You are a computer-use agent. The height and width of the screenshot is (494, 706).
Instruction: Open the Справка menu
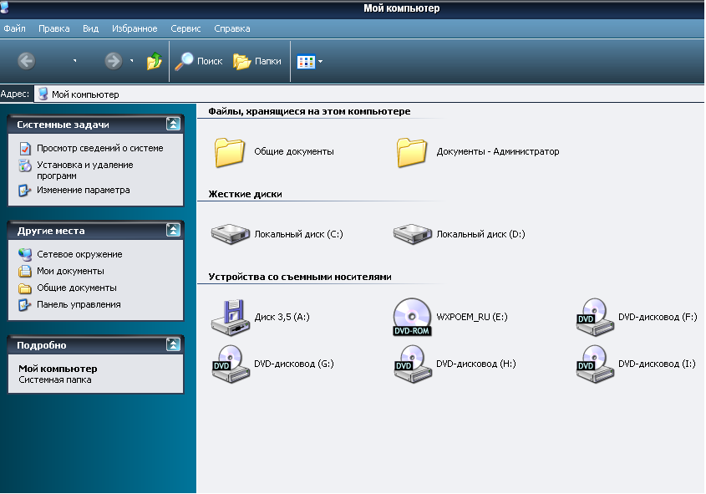[232, 28]
